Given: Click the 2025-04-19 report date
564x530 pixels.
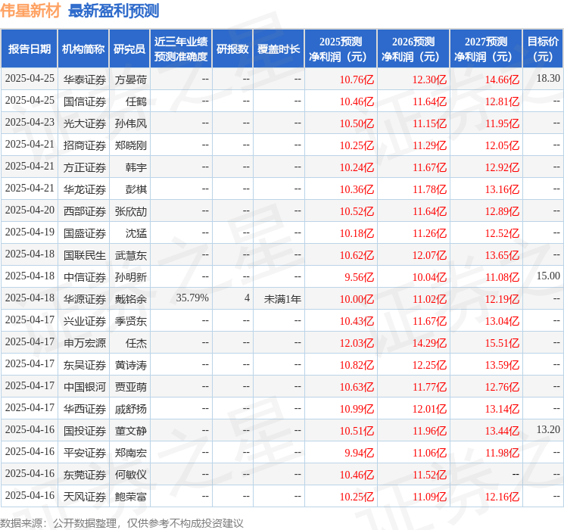Looking at the screenshot, I should point(30,232).
